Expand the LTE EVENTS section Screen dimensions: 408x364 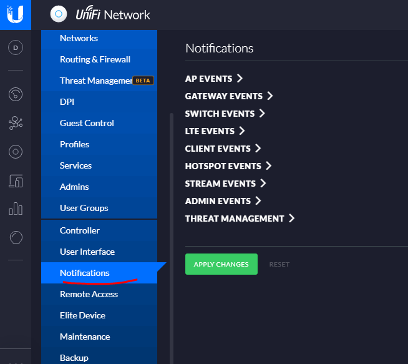[215, 131]
